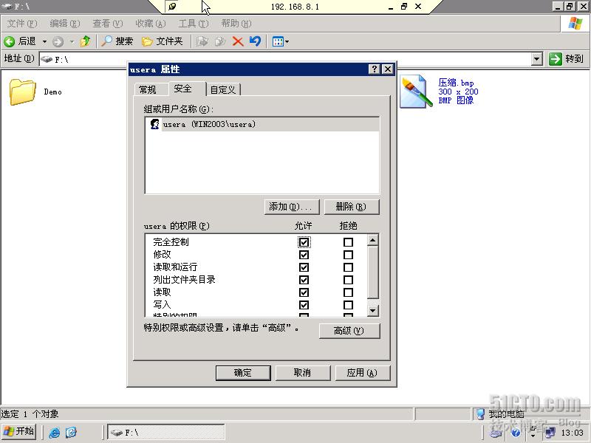Click the 取消 button
The height and width of the screenshot is (443, 591).
tap(303, 373)
